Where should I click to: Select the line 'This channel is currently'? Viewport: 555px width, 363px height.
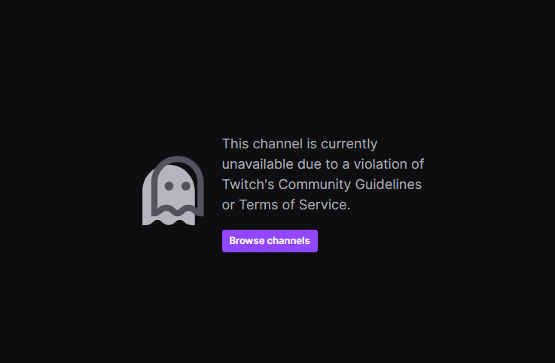pos(300,144)
